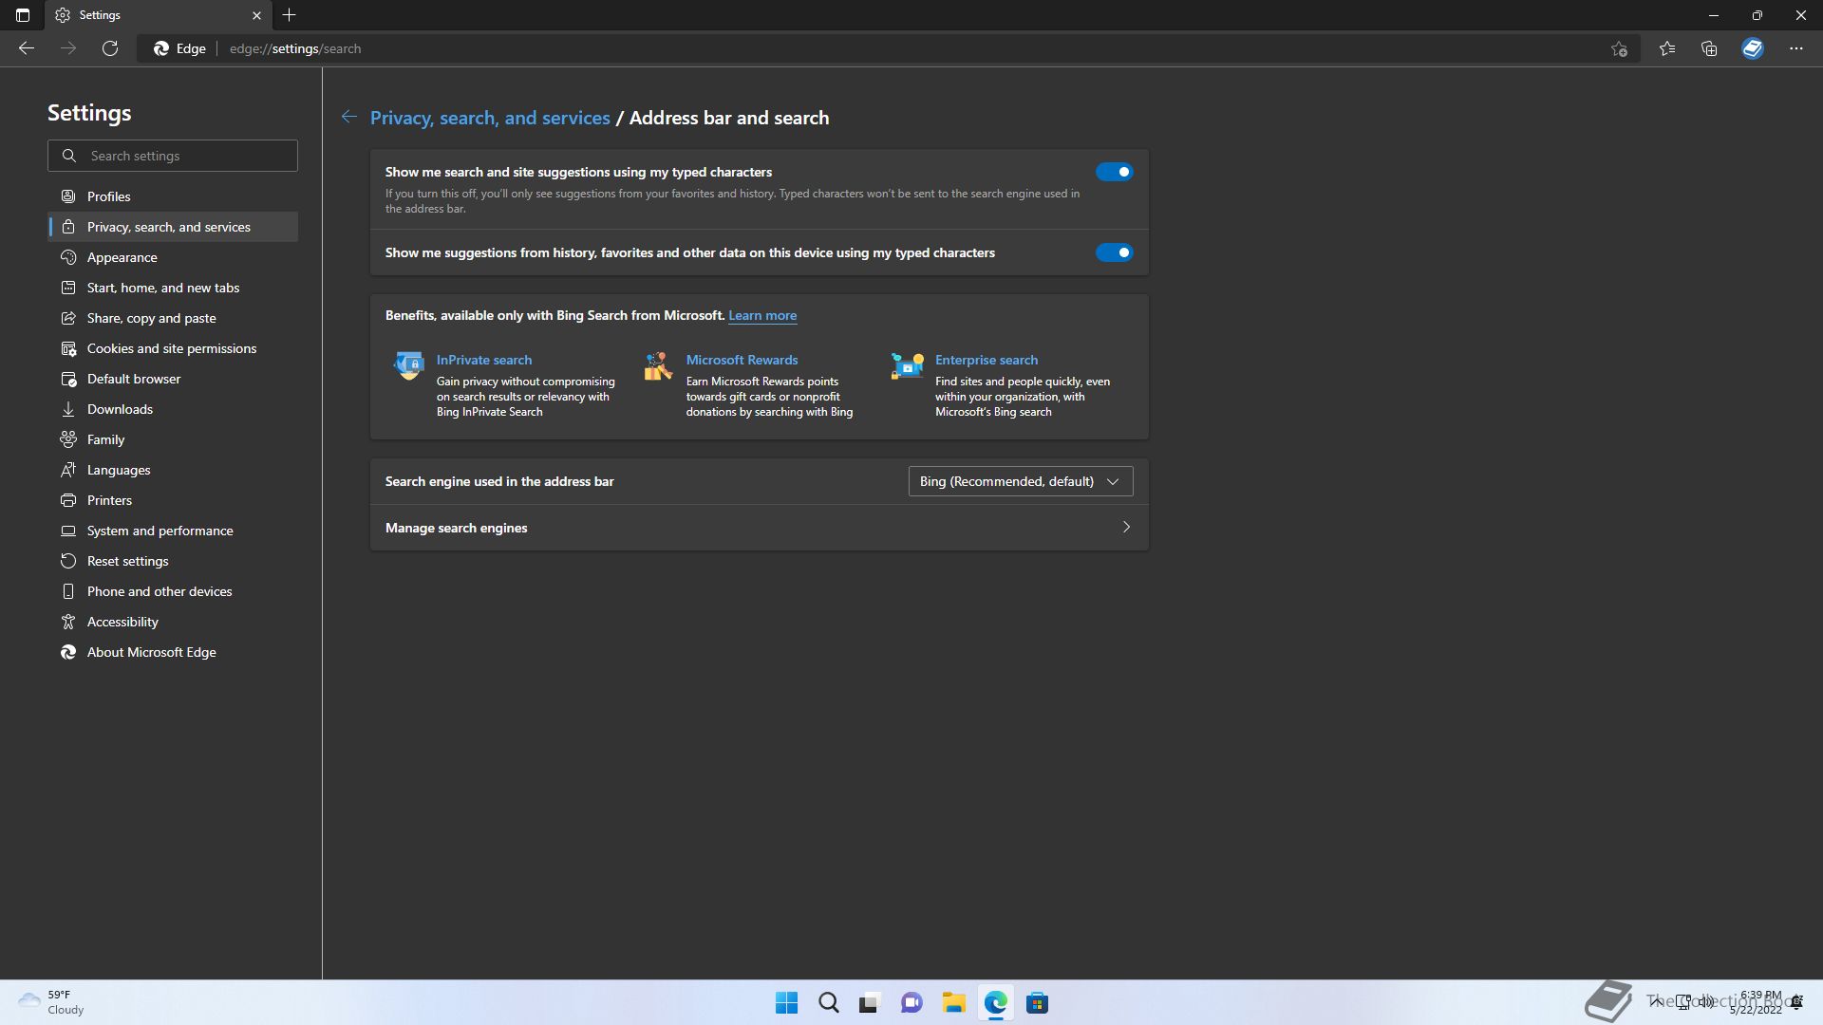This screenshot has height=1025, width=1823.
Task: Toggle search and site suggestions switch
Action: pyautogui.click(x=1114, y=172)
